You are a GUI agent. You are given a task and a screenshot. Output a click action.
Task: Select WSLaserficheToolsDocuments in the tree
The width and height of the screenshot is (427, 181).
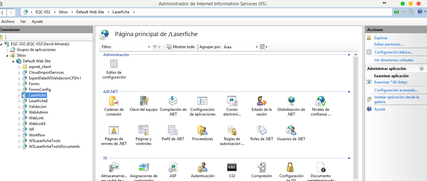coord(54,147)
